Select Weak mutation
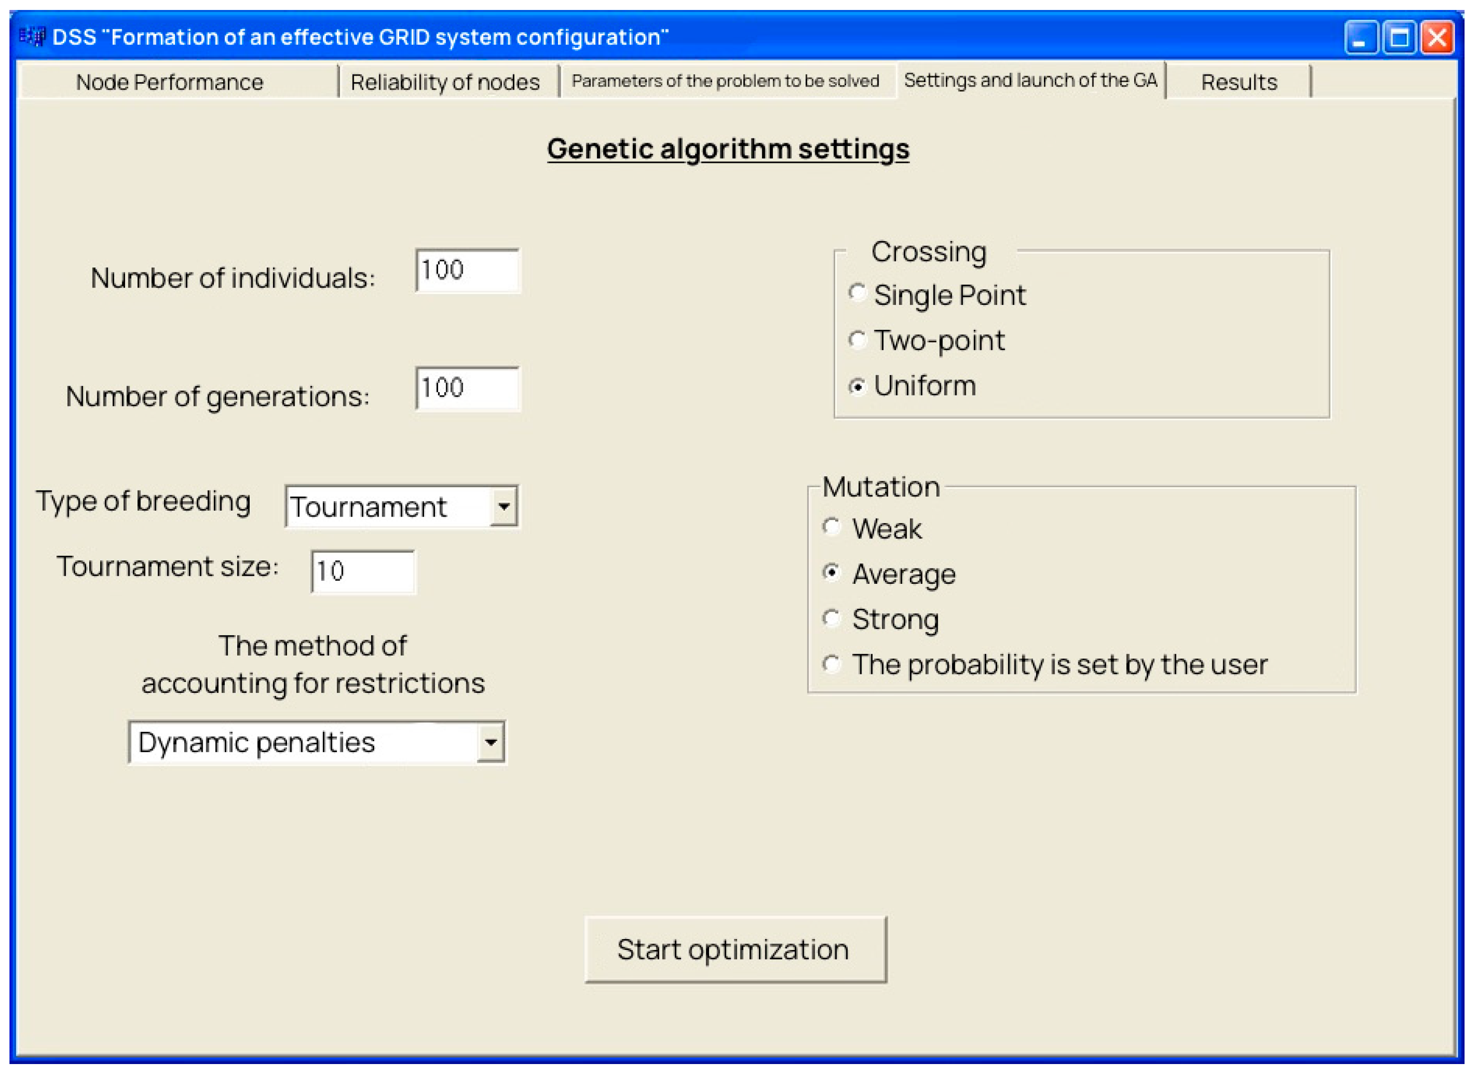This screenshot has width=1477, height=1078. [832, 528]
